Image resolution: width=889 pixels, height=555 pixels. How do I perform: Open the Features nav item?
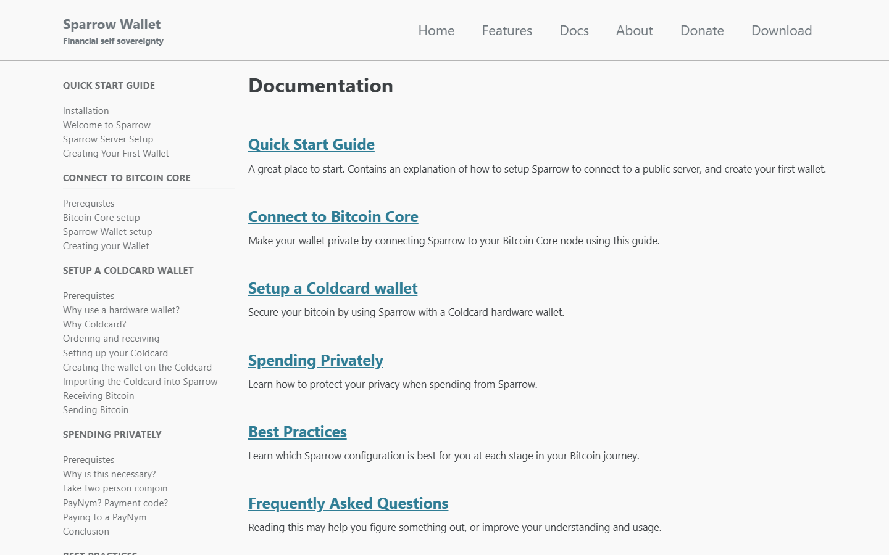coord(507,30)
